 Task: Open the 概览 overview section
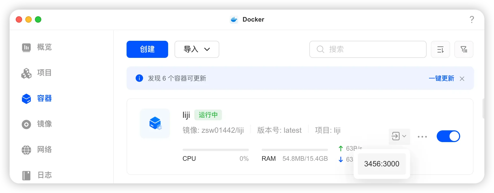pos(37,47)
